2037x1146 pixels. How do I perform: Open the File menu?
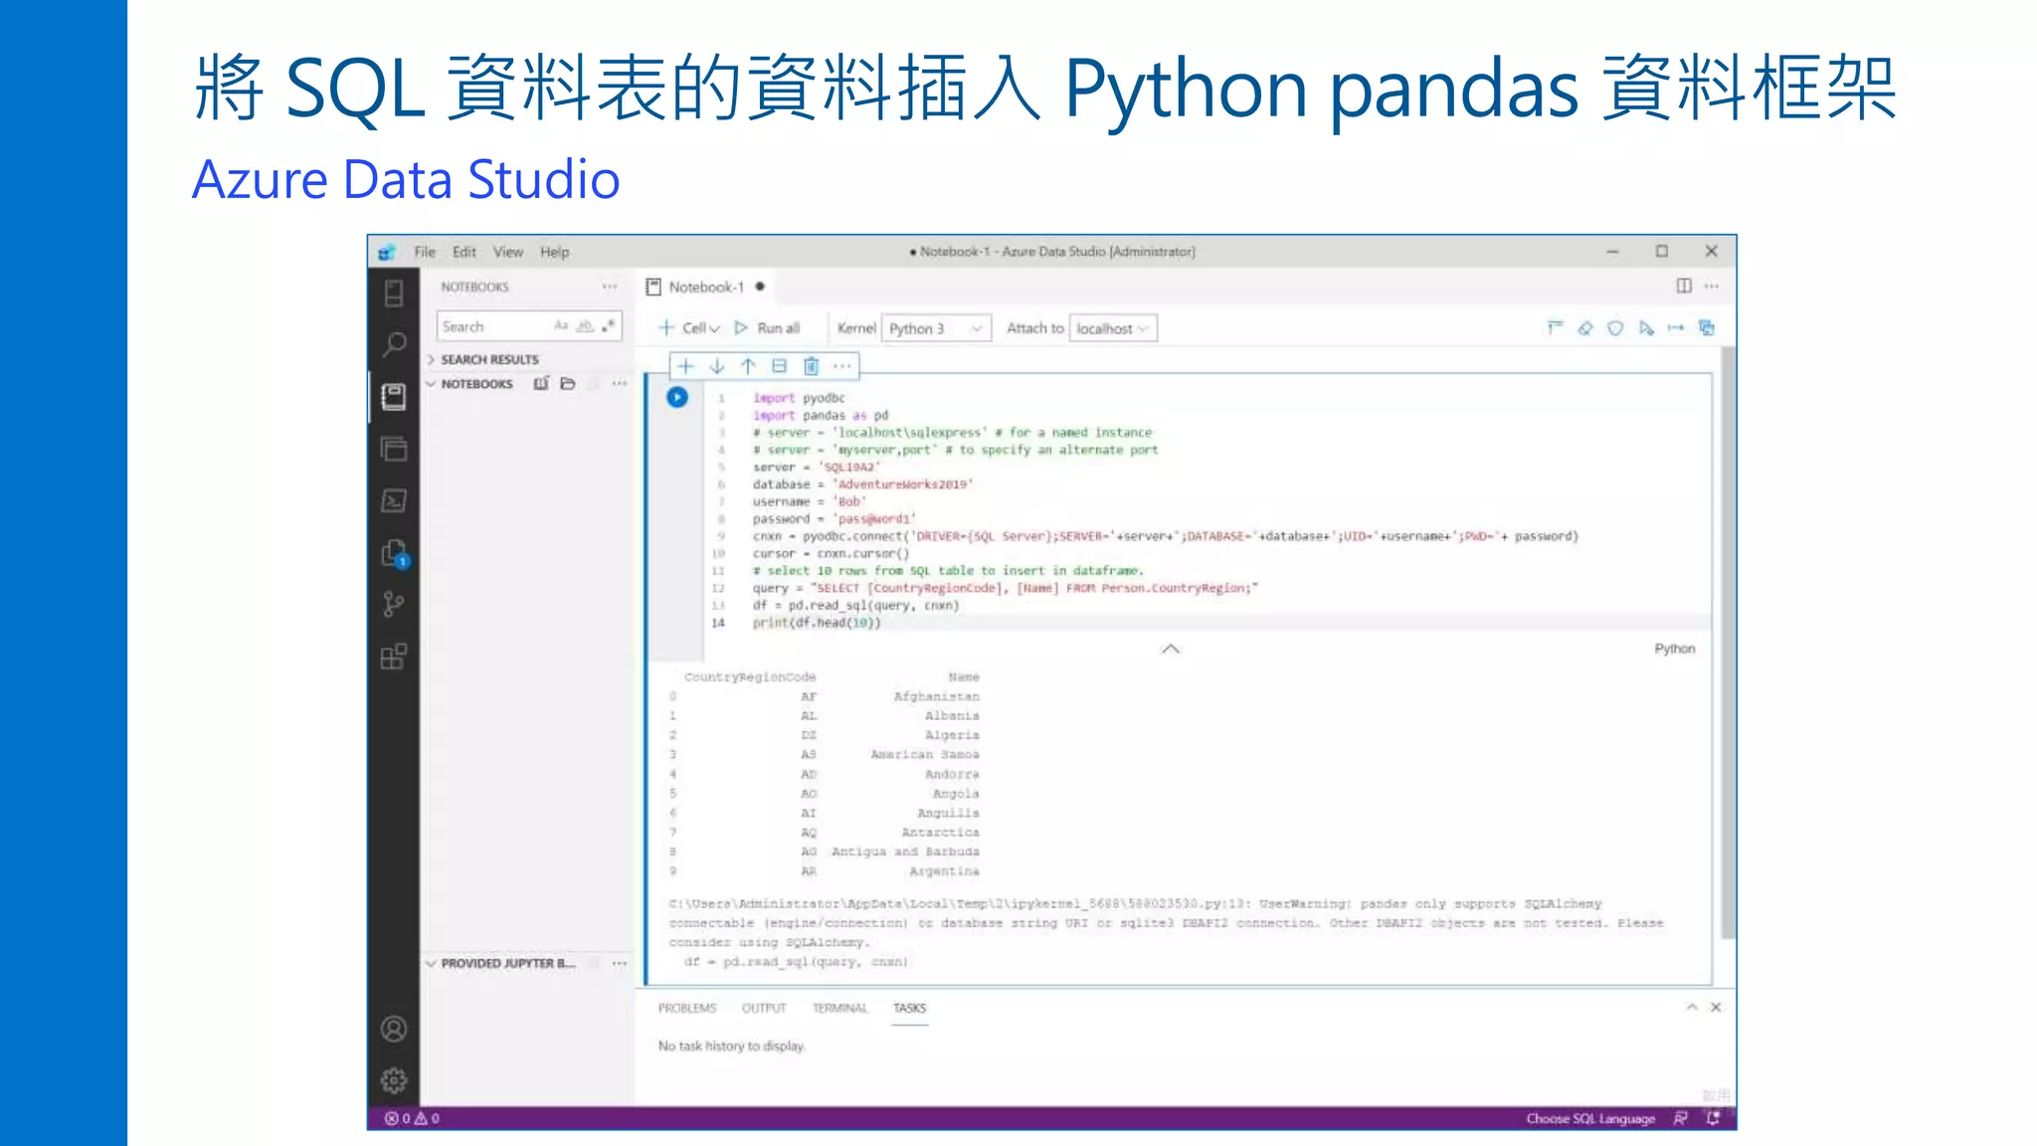pyautogui.click(x=425, y=252)
